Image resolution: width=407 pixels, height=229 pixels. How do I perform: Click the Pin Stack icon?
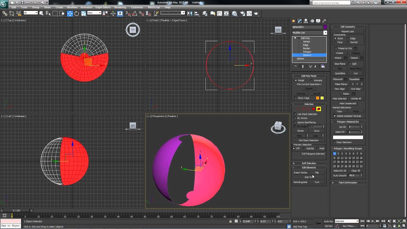[296, 66]
